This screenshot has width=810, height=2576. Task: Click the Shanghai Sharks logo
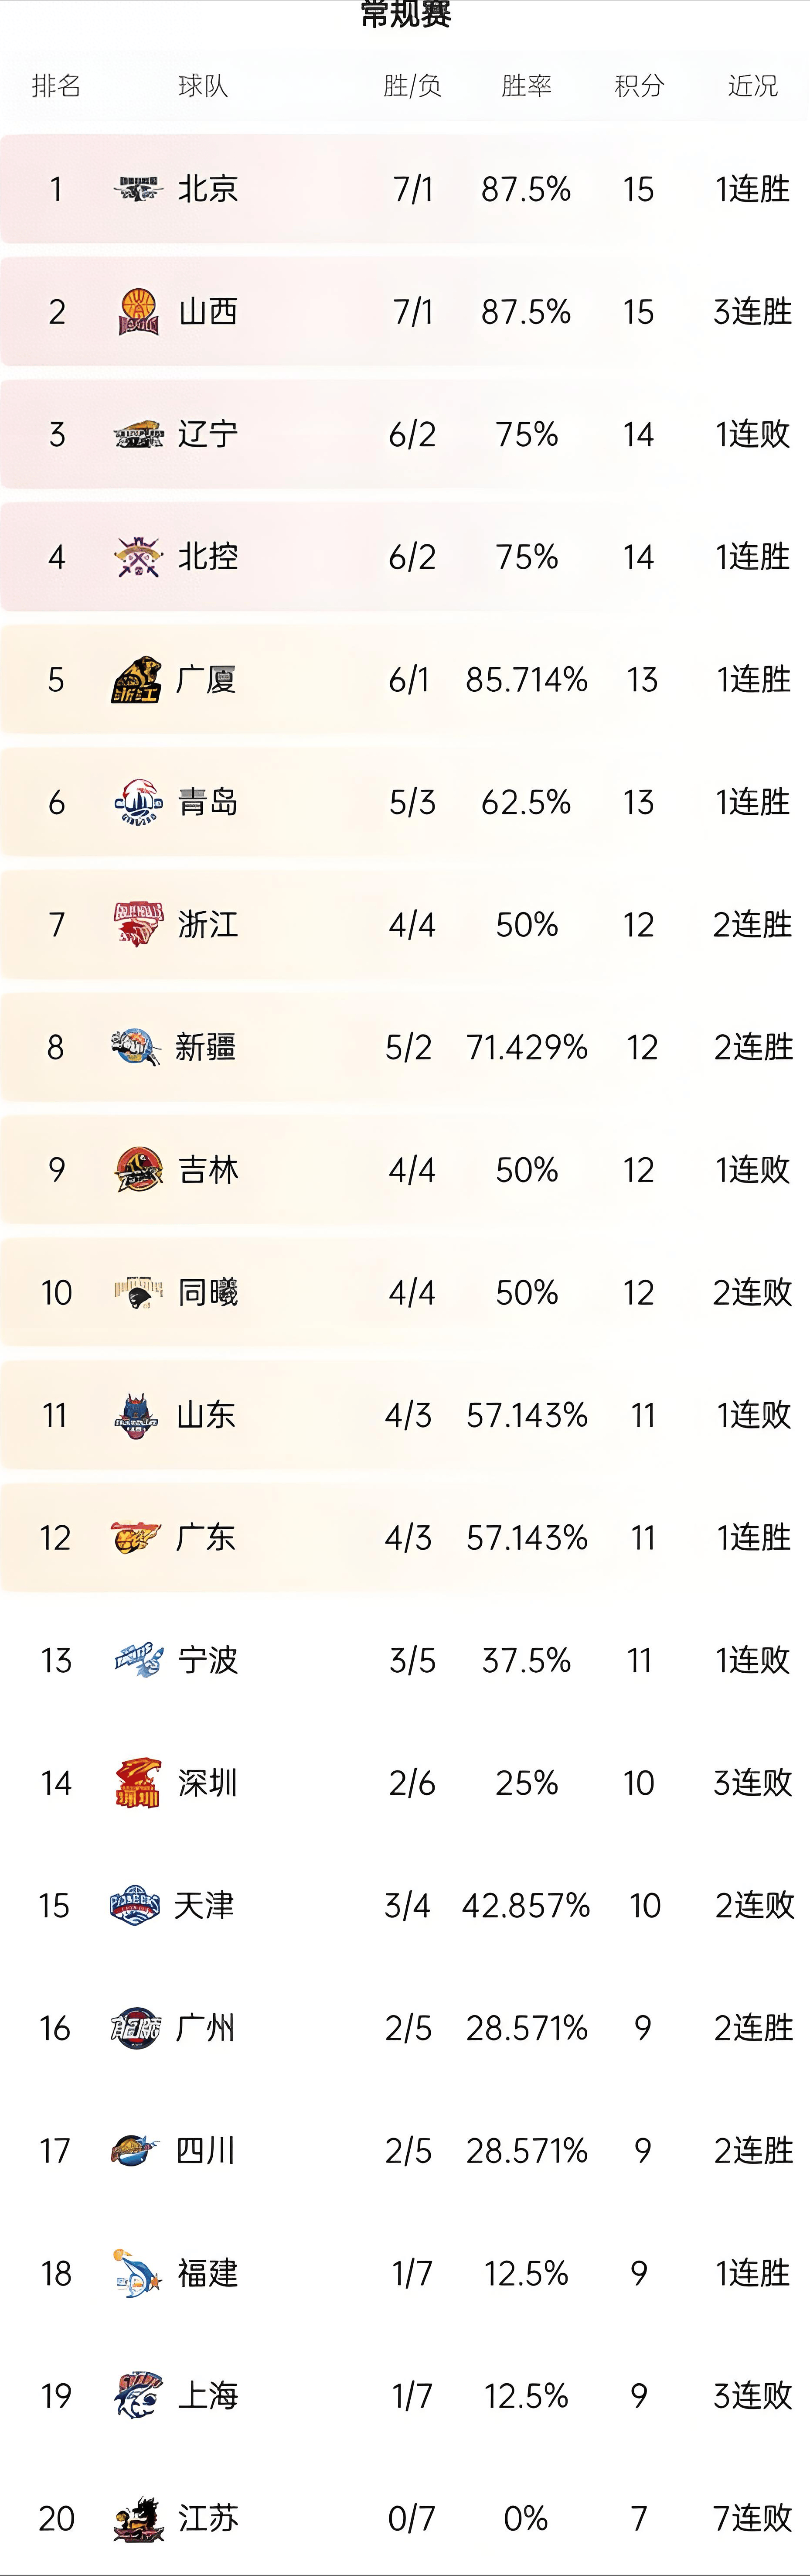[137, 2396]
